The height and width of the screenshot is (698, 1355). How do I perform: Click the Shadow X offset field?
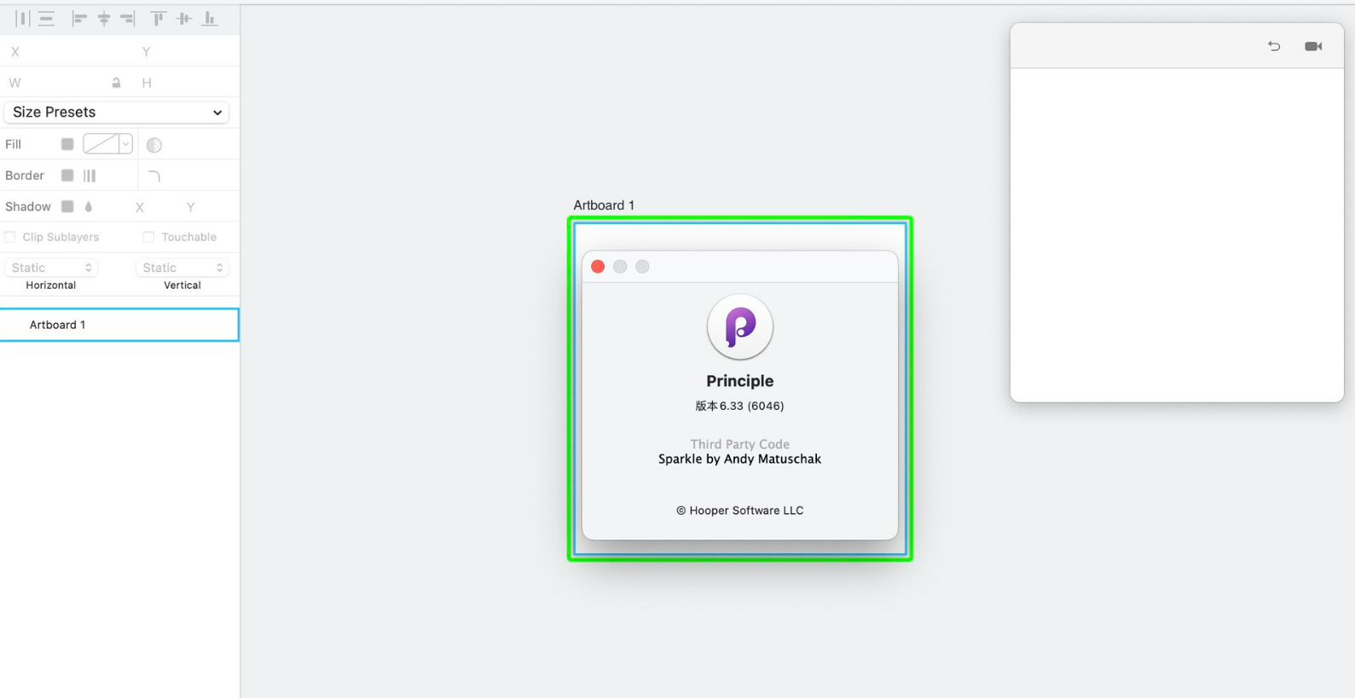tap(153, 207)
